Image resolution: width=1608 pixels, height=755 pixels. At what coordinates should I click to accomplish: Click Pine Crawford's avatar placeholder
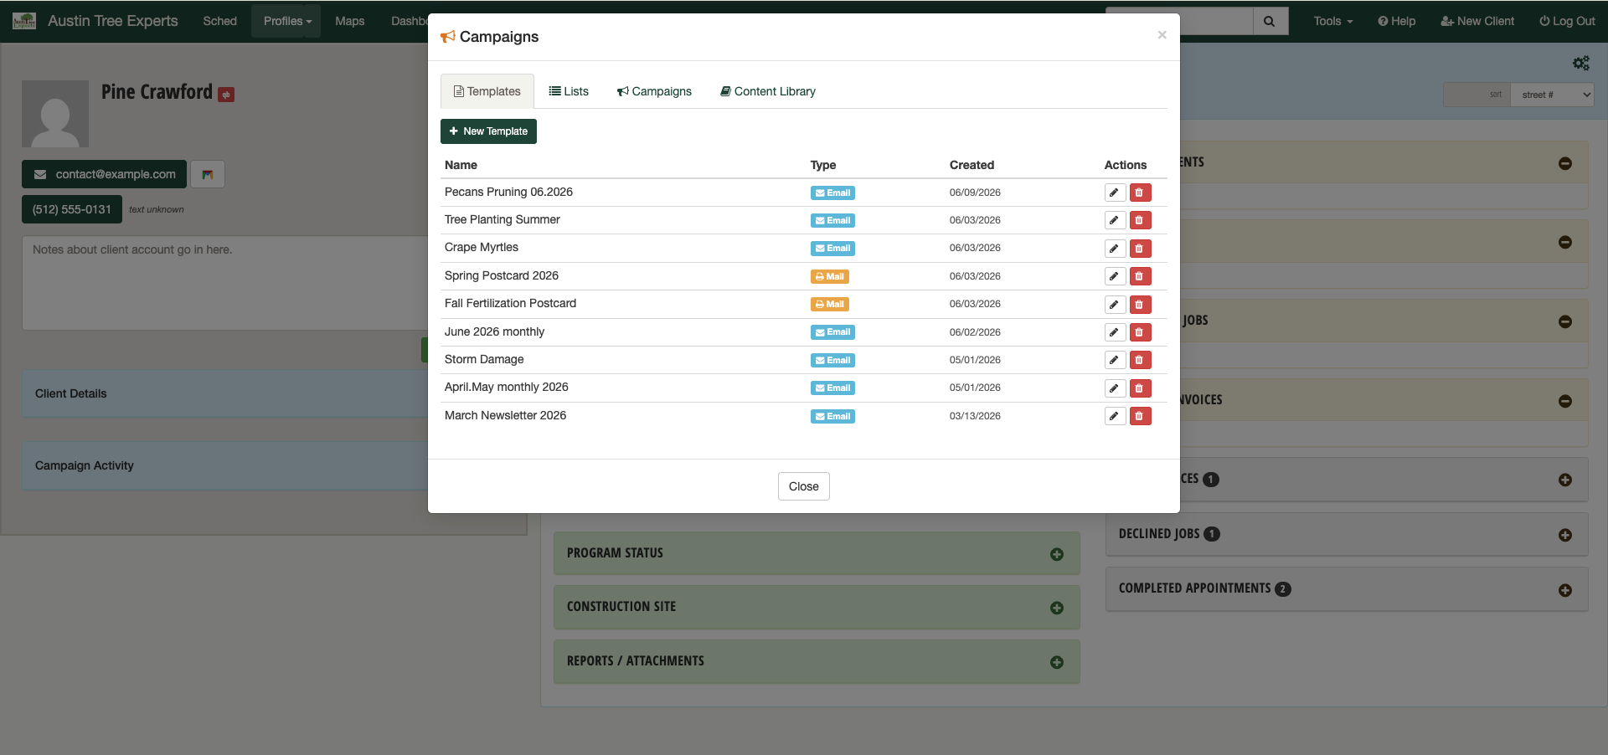(55, 114)
